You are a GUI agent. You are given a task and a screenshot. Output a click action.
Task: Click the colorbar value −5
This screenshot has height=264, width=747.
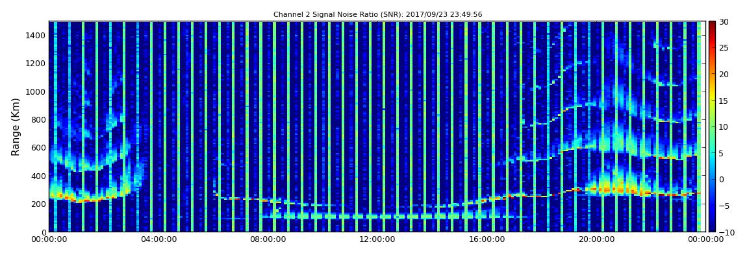724,206
